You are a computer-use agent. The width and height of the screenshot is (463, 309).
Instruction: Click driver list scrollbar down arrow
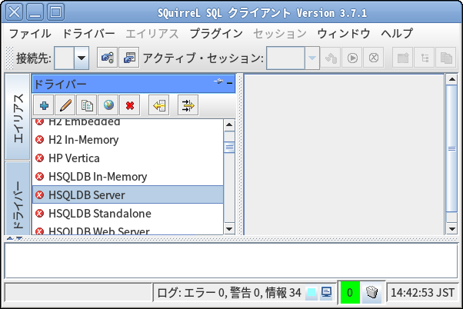coord(229,228)
